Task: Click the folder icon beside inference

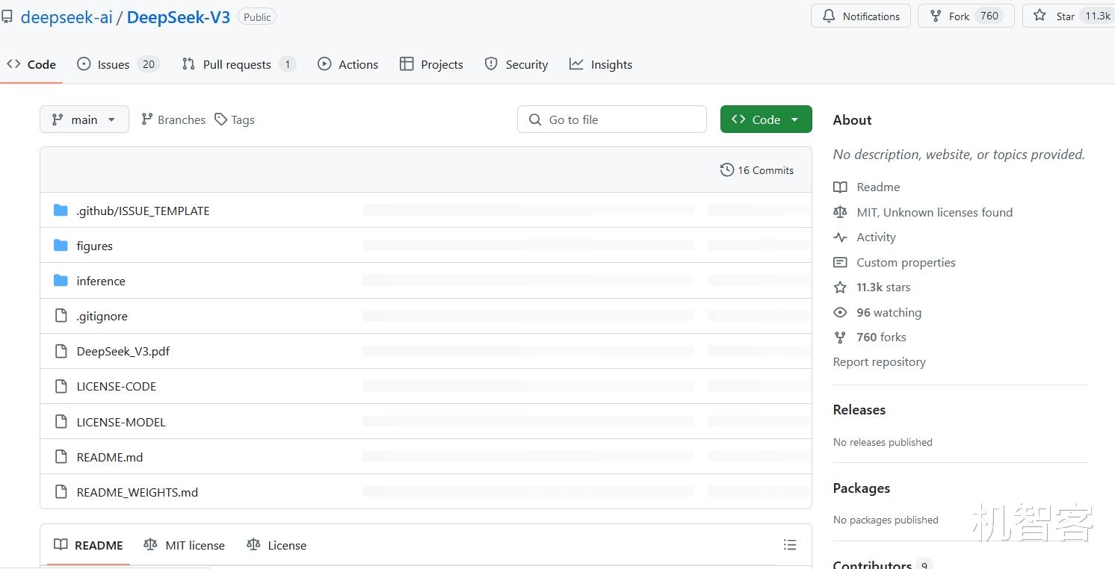Action: click(x=61, y=281)
